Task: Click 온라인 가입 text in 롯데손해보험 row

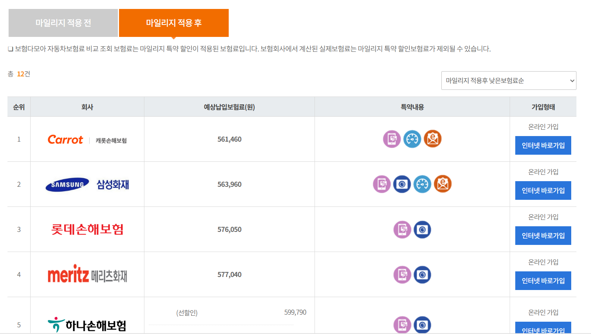Action: [543, 217]
